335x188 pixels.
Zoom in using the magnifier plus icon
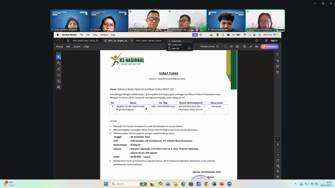pos(278,171)
